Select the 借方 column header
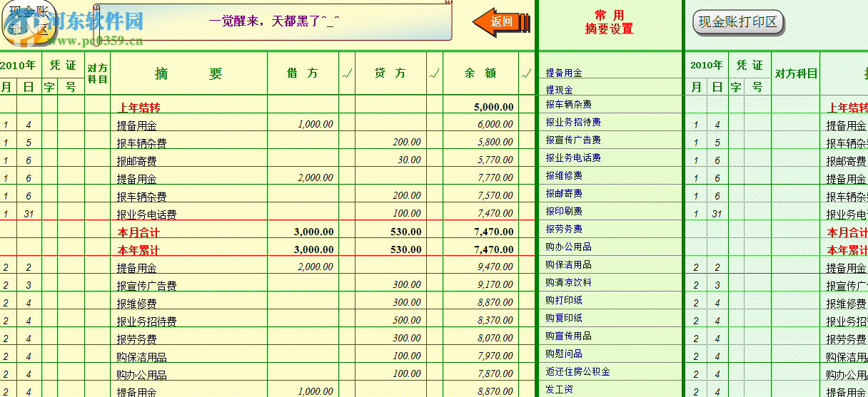Viewport: 868px width, 397px height. (303, 73)
